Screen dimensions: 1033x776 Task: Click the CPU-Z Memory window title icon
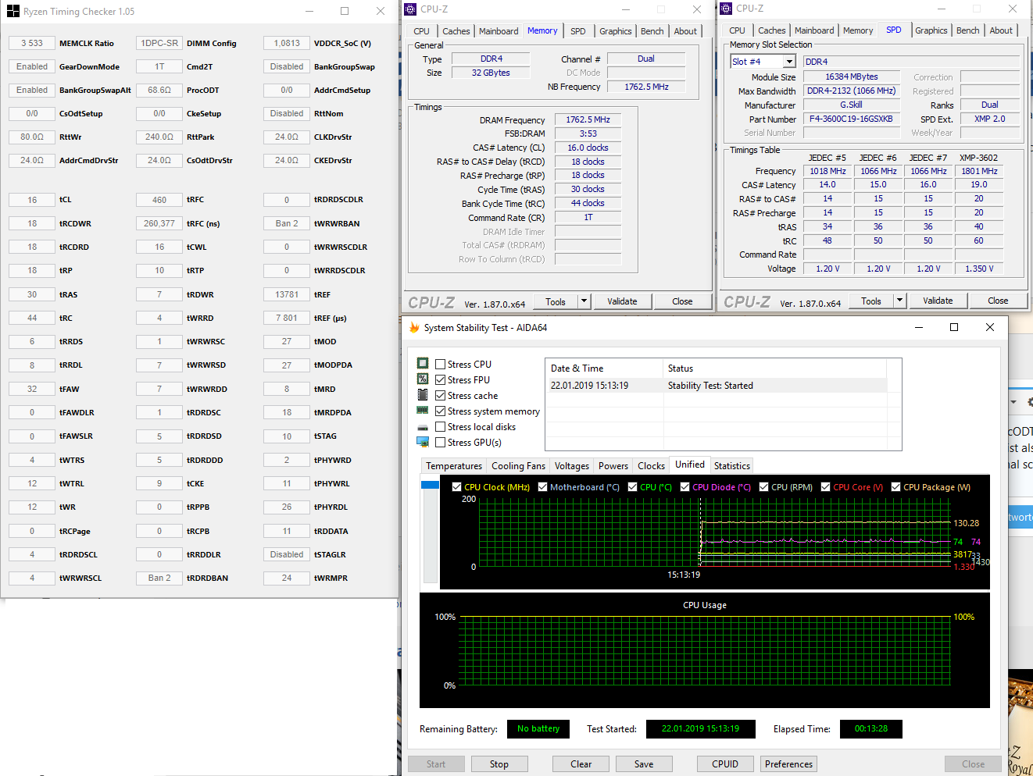click(x=411, y=9)
